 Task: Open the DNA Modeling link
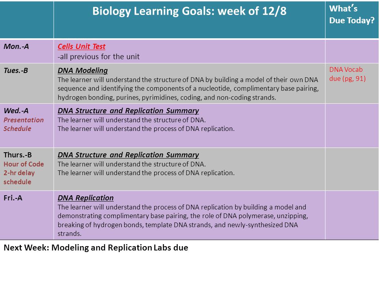pyautogui.click(x=83, y=71)
